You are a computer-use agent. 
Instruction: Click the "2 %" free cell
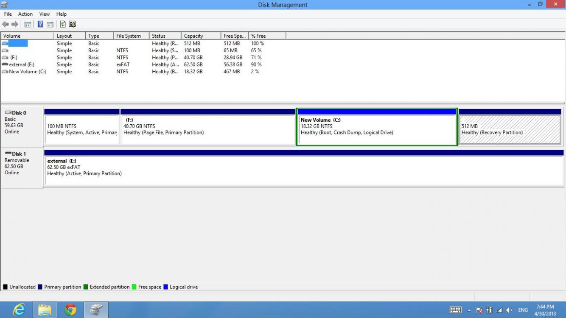click(255, 72)
